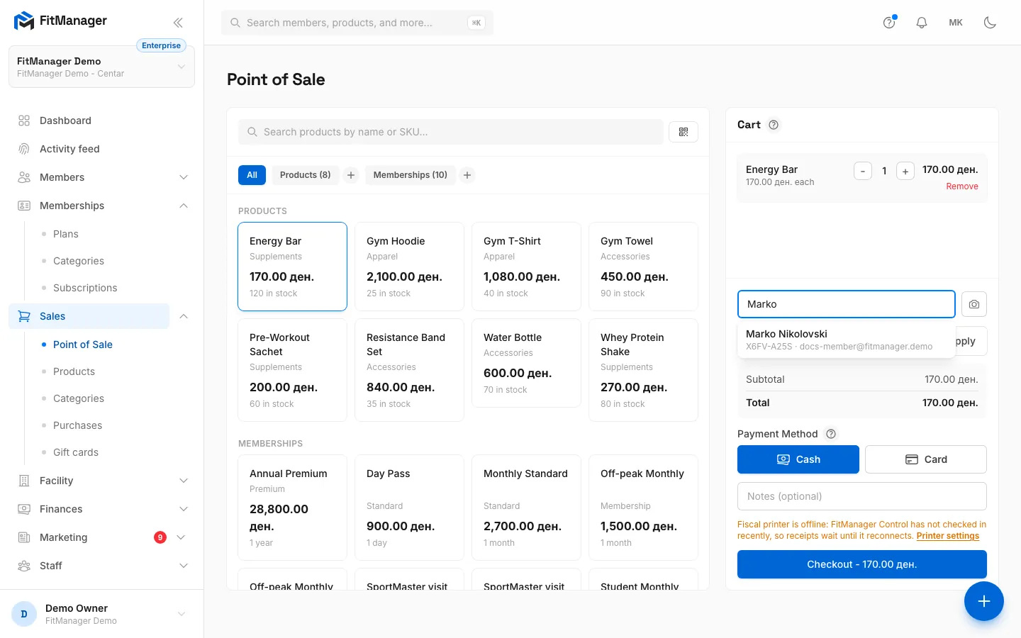Open the Demo Owner account menu
The height and width of the screenshot is (638, 1021).
click(x=102, y=614)
